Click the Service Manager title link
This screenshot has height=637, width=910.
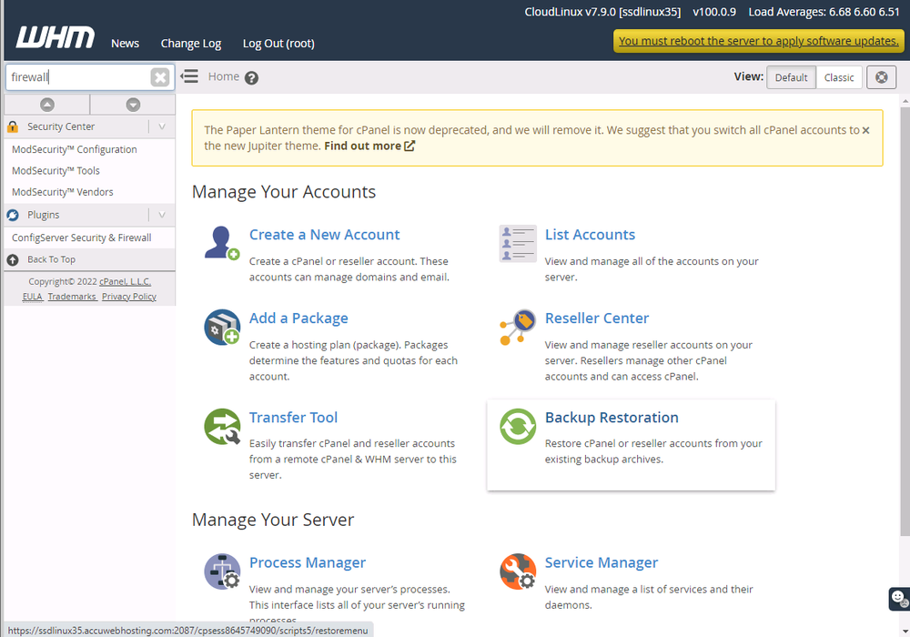pyautogui.click(x=601, y=562)
